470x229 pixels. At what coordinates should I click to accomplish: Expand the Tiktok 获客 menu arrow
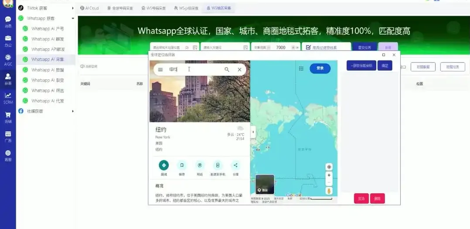click(x=73, y=8)
